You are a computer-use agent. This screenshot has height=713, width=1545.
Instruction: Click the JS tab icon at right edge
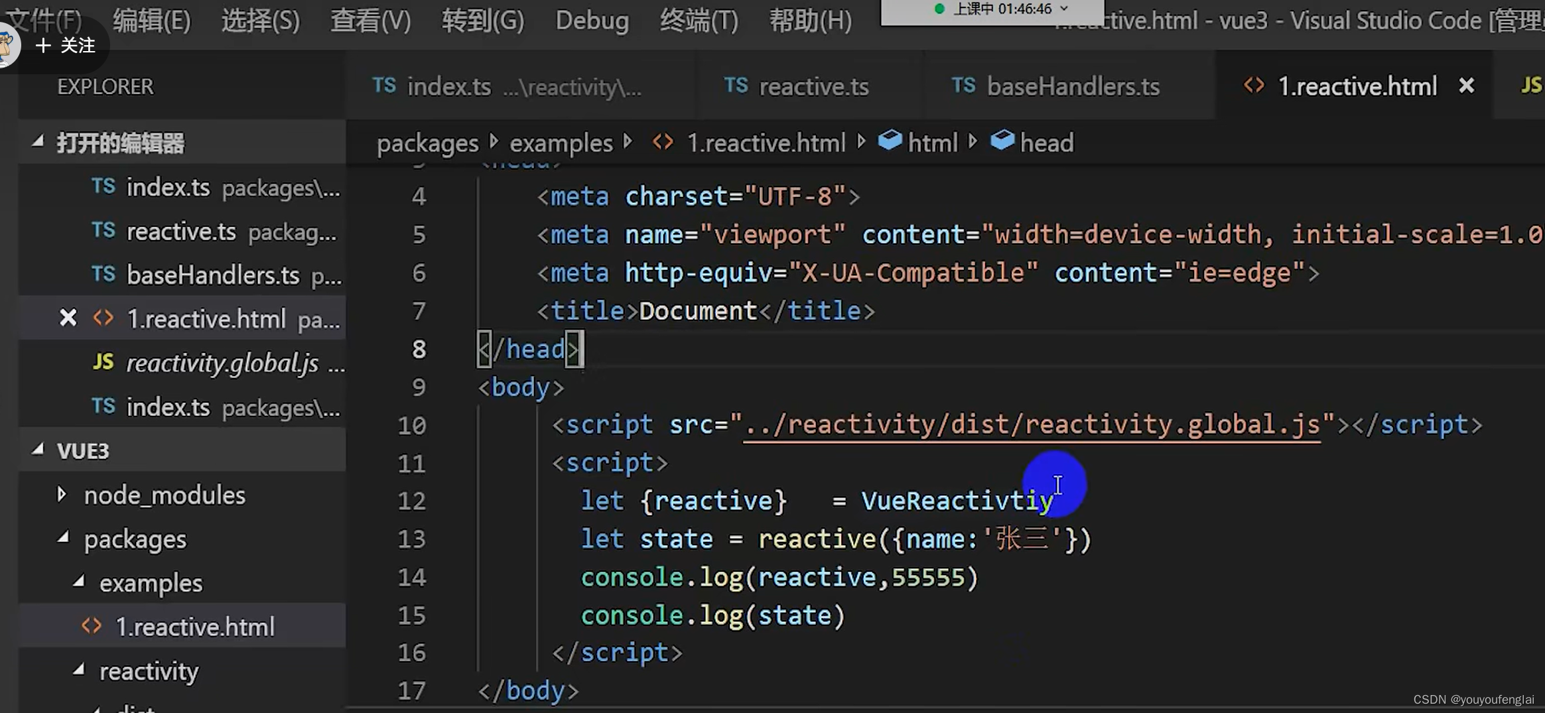pyautogui.click(x=1531, y=85)
